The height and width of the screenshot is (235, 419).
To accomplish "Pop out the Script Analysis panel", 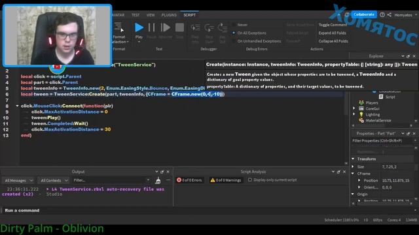I will [x=338, y=172].
